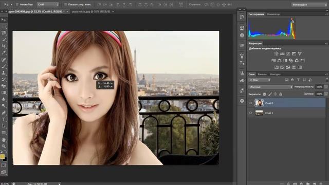Select the History Brush tool

point(4,80)
